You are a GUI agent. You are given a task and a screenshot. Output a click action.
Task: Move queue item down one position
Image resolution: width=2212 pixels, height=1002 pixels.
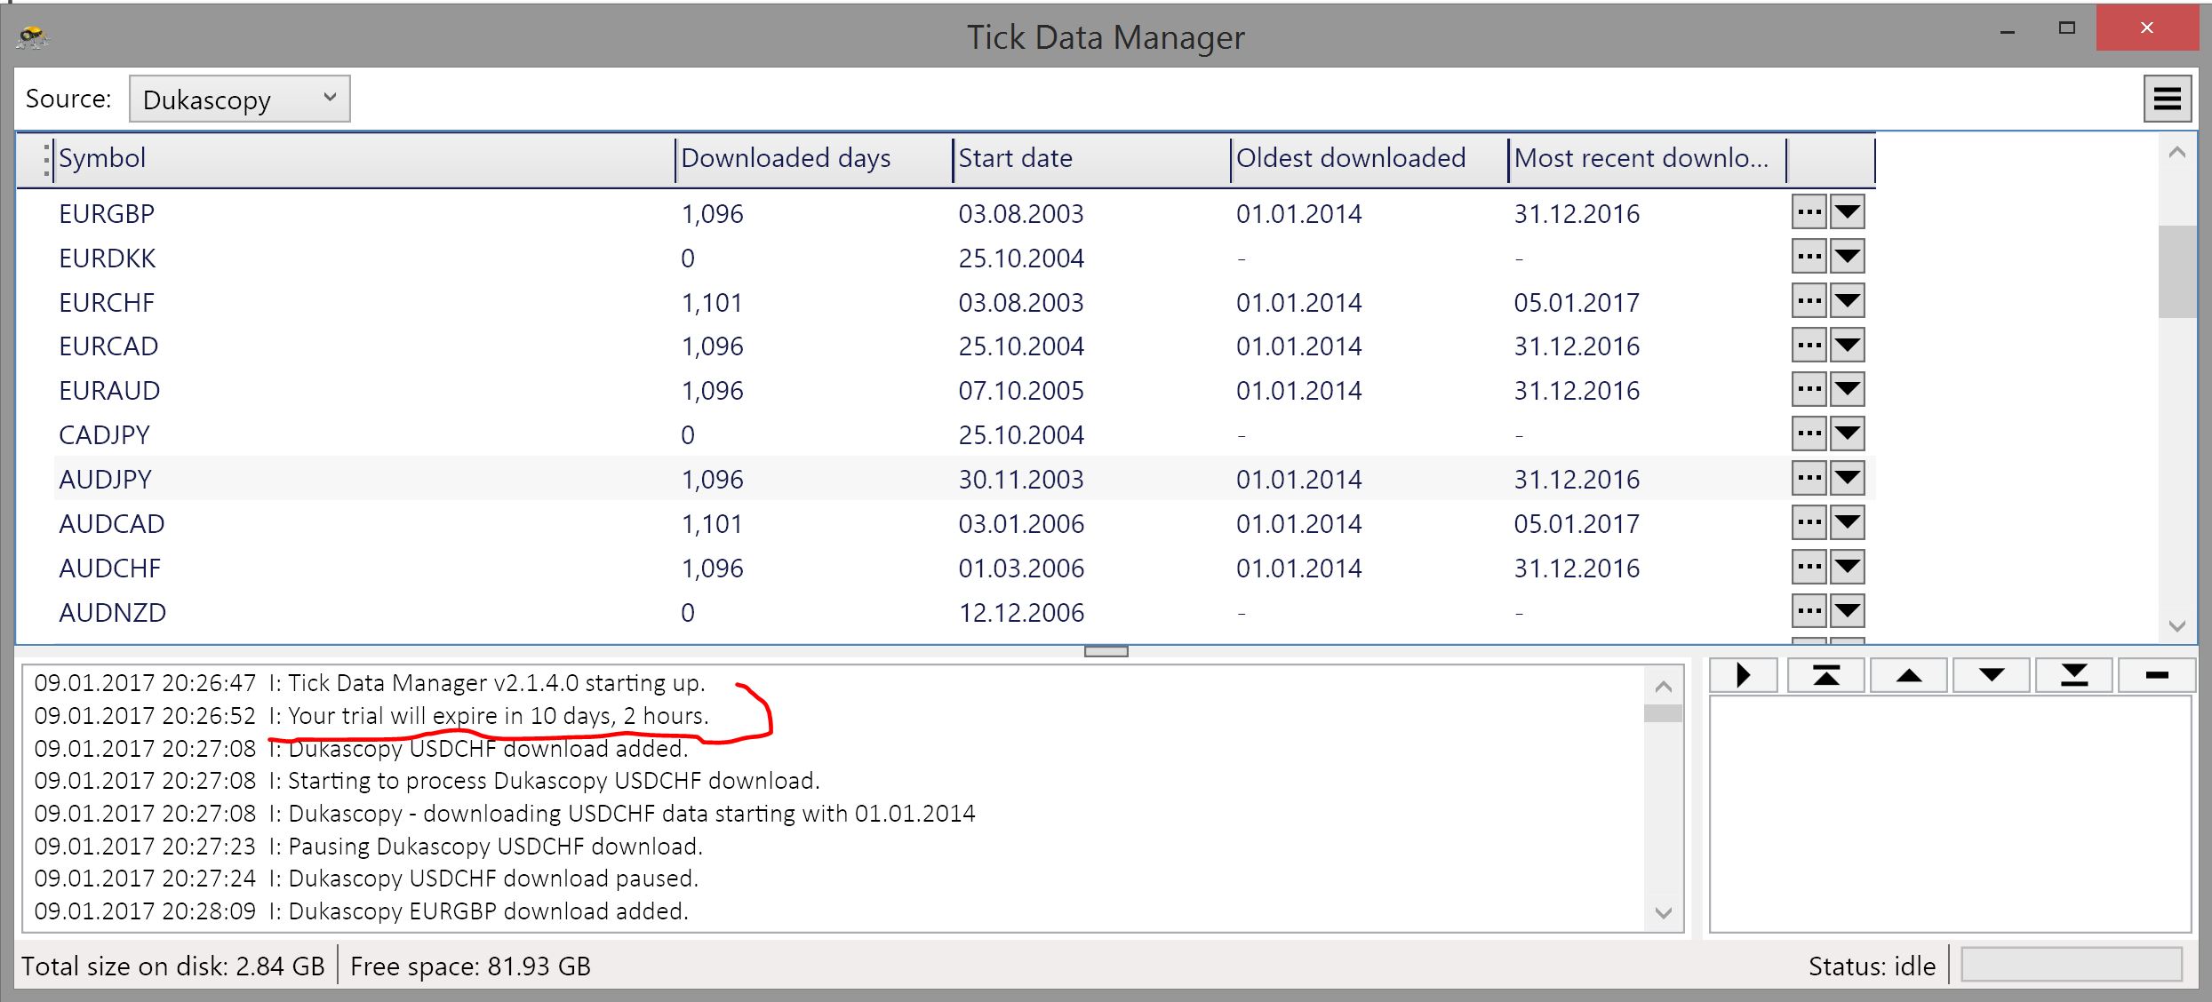(1992, 675)
